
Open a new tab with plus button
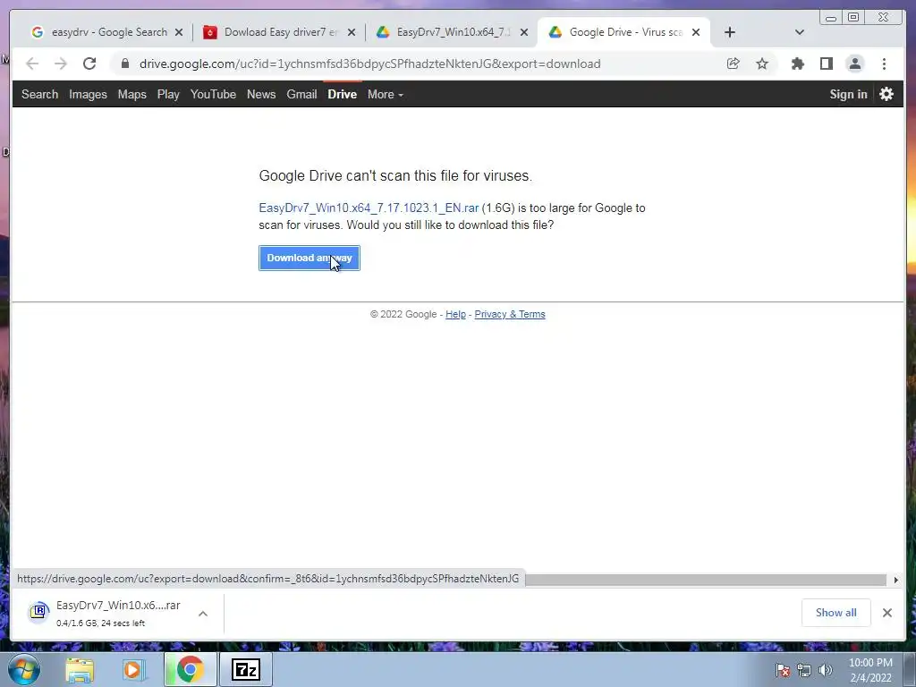730,32
